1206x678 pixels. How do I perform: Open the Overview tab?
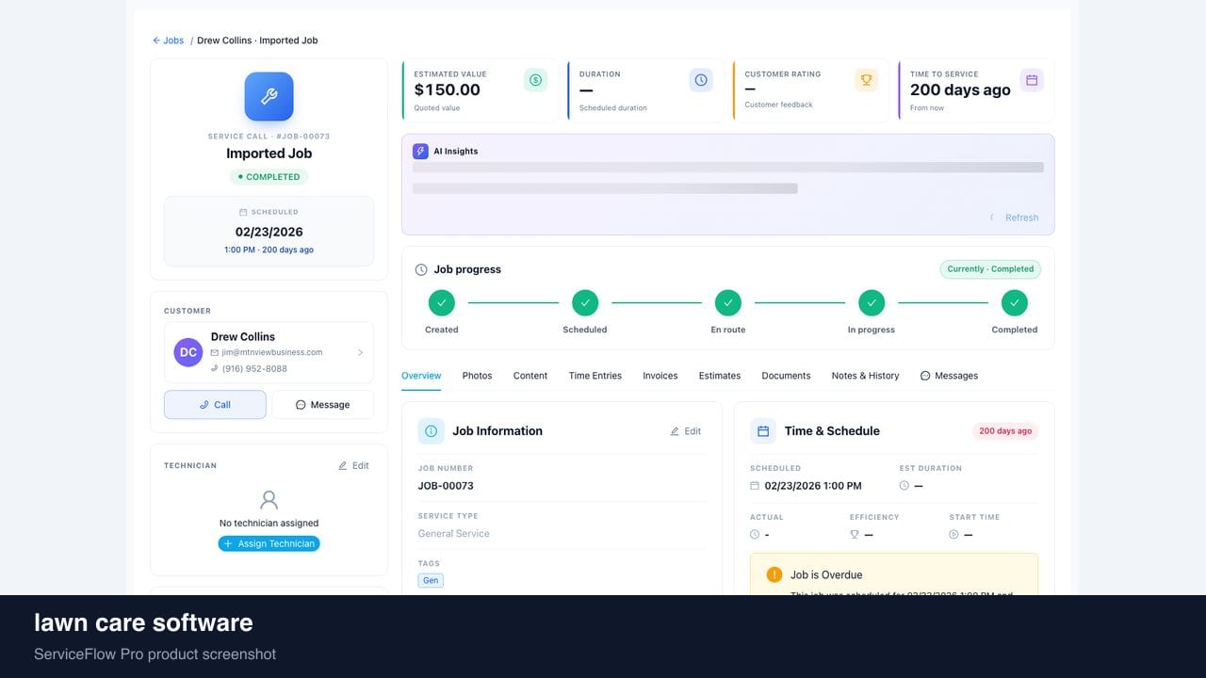(x=421, y=376)
